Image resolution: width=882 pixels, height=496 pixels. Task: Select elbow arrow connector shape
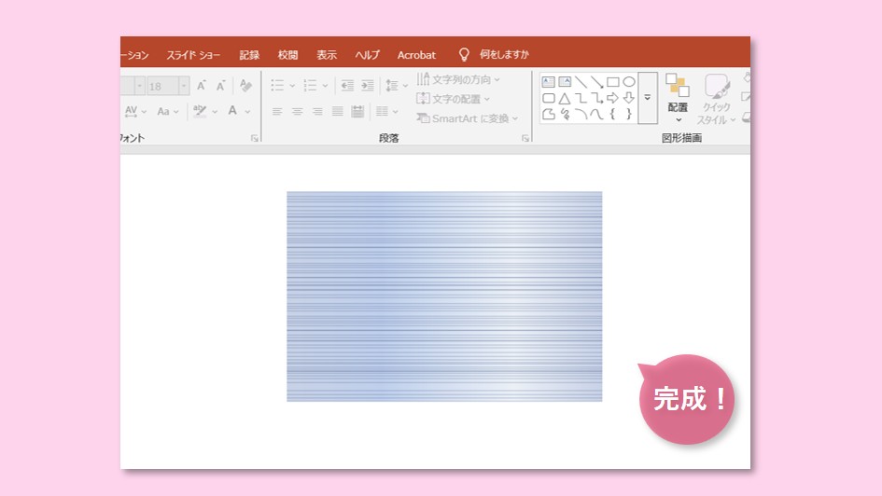point(596,99)
